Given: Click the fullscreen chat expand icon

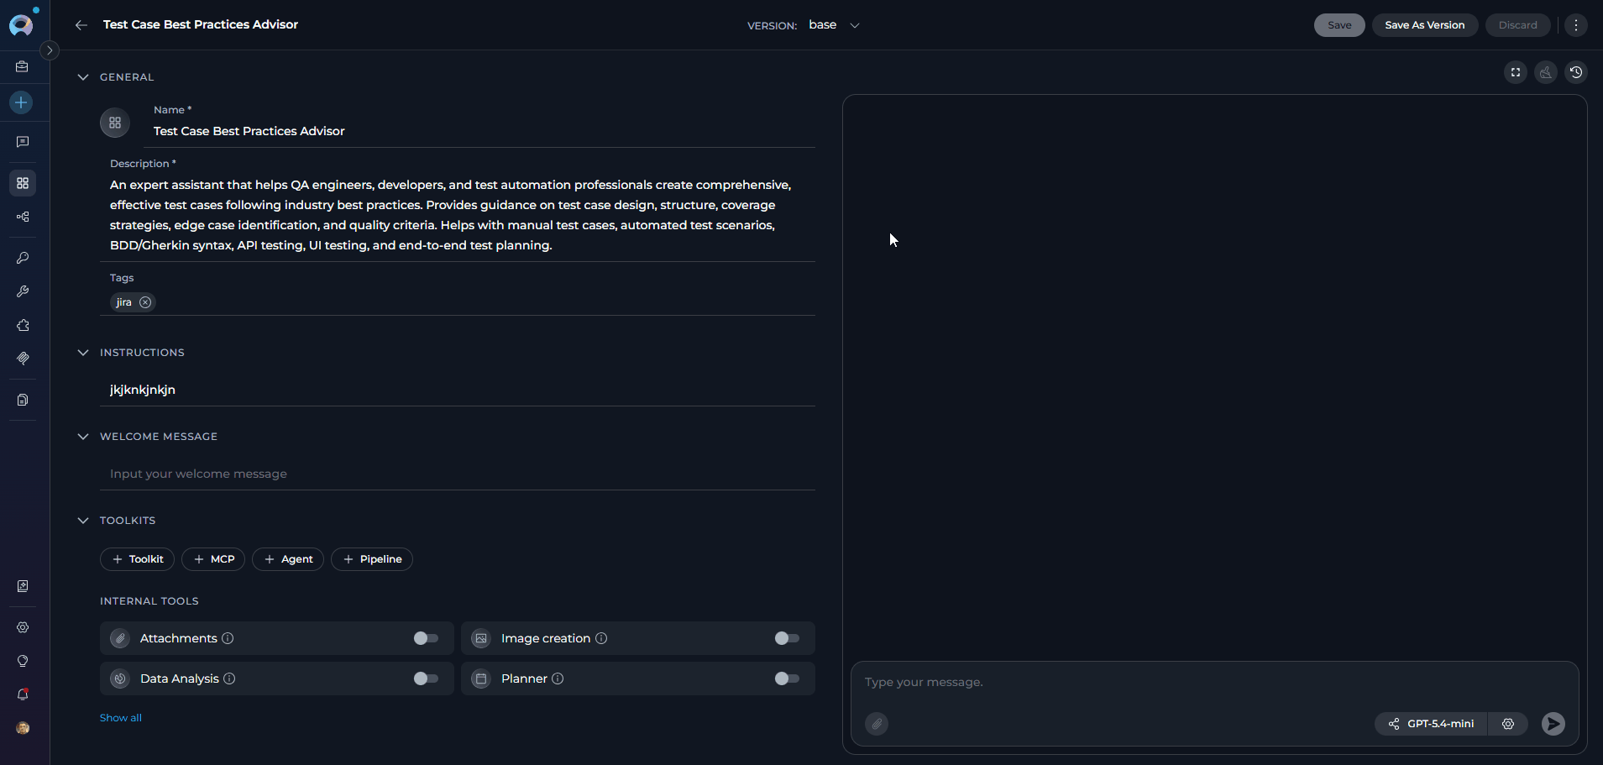Looking at the screenshot, I should (1516, 72).
